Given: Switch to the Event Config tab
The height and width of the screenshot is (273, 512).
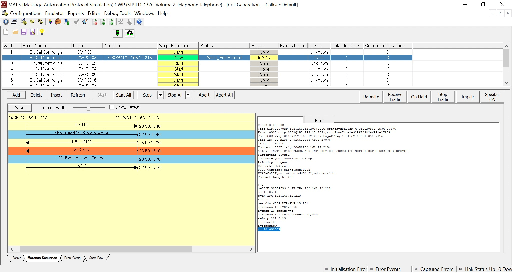Looking at the screenshot, I should [72, 258].
